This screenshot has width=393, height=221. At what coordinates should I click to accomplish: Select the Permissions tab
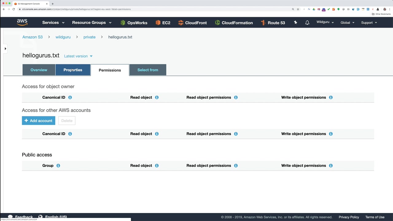coord(110,70)
